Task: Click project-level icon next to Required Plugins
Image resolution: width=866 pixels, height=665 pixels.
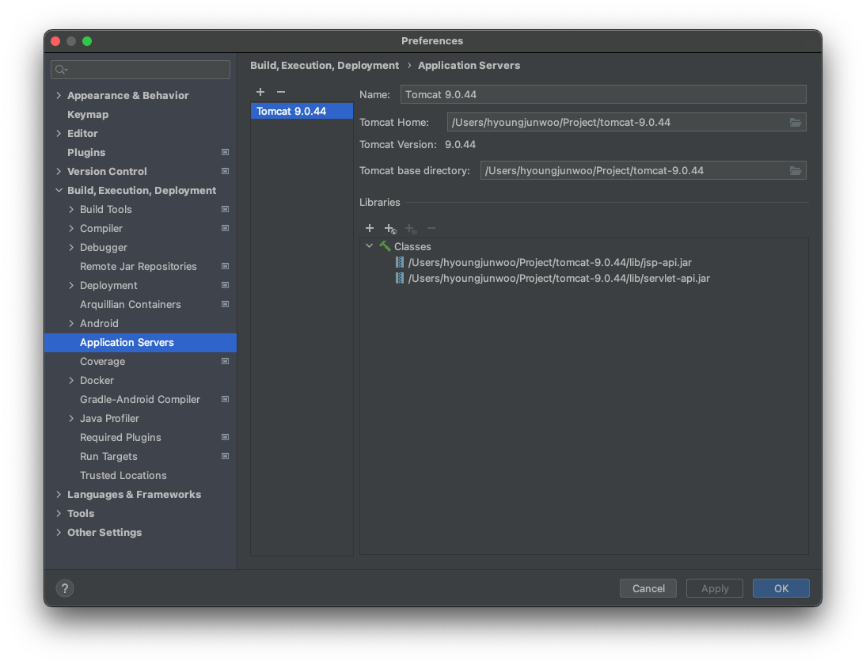Action: click(x=226, y=438)
